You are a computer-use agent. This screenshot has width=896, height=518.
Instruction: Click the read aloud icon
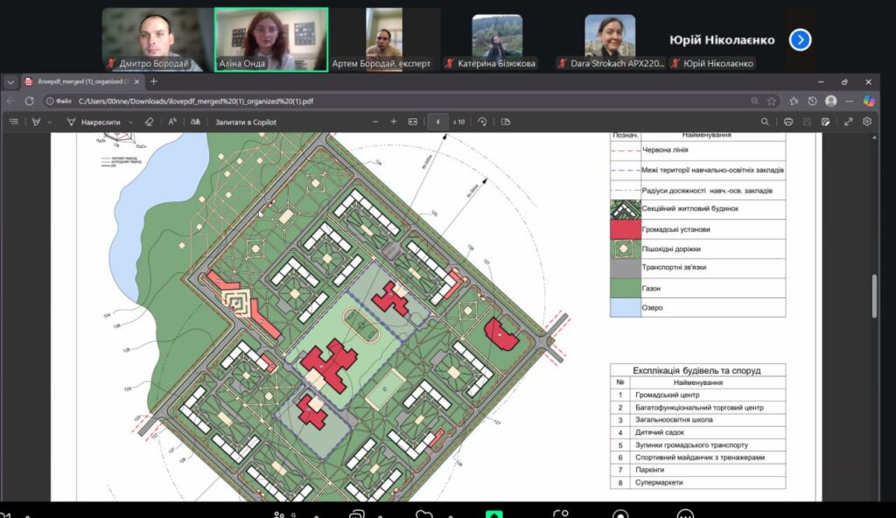pos(172,122)
